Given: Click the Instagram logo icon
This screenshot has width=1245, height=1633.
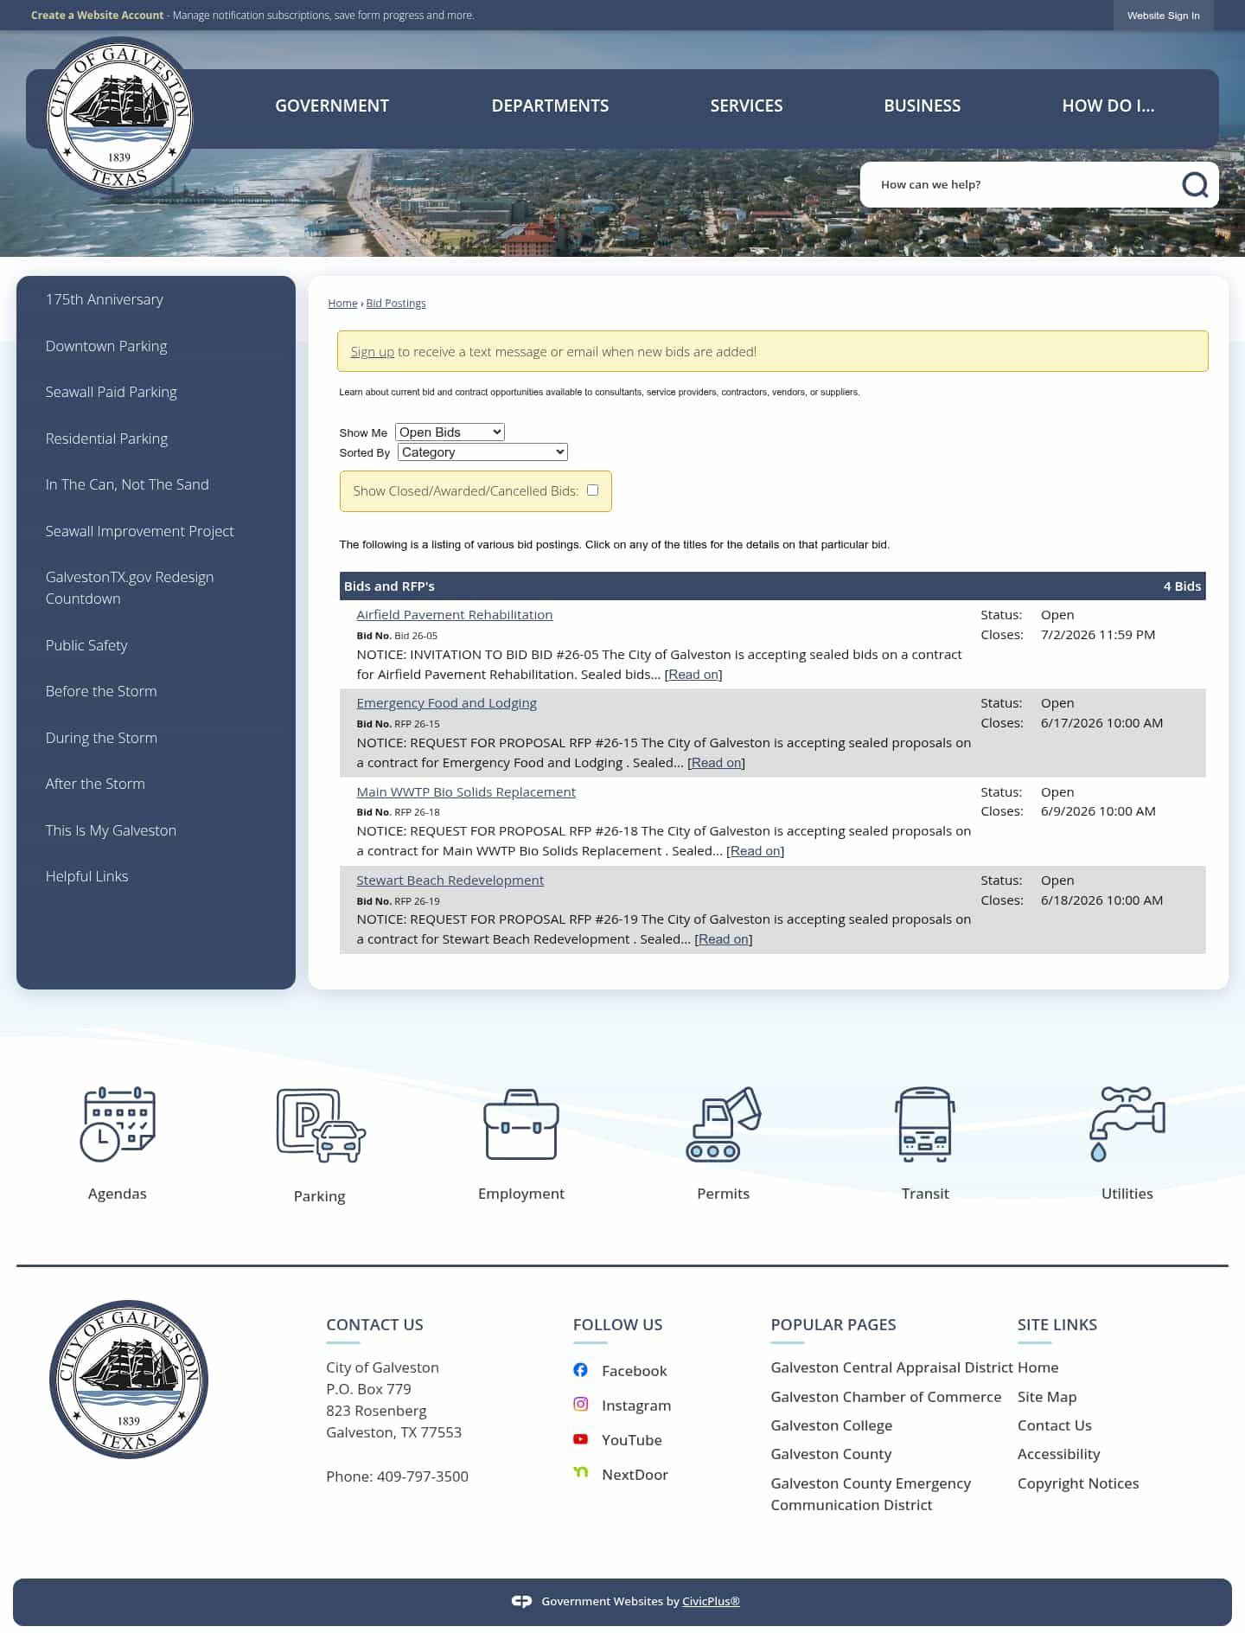Looking at the screenshot, I should click(x=580, y=1405).
